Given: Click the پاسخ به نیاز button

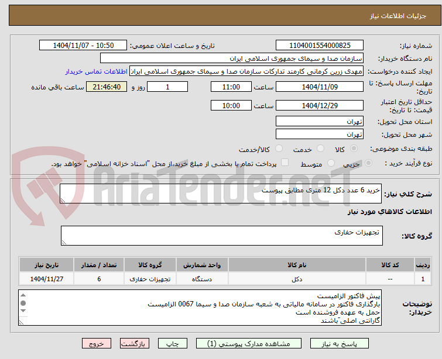Looking at the screenshot, I should pos(340,344).
